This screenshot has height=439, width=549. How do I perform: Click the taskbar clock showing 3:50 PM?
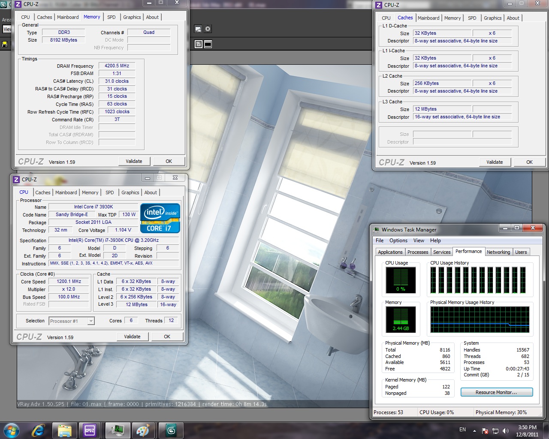[x=527, y=431]
